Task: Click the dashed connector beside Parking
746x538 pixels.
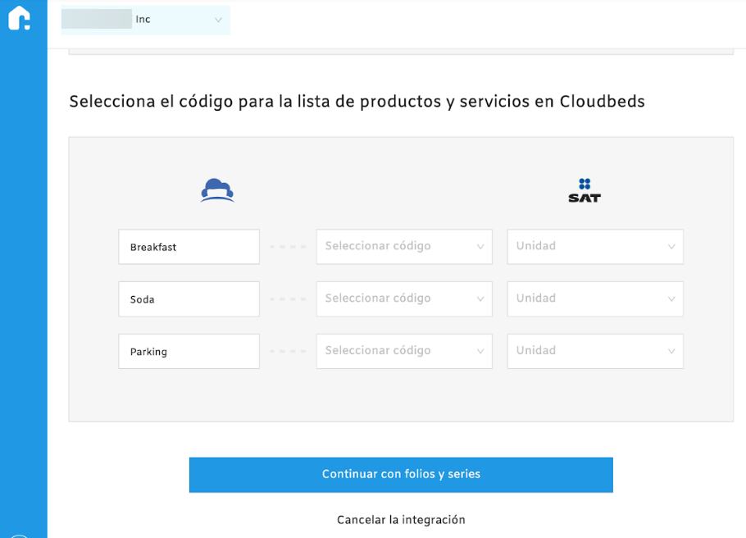Action: click(288, 351)
